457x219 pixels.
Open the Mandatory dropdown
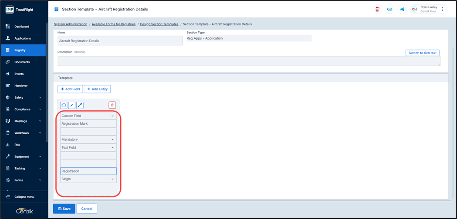click(x=88, y=139)
